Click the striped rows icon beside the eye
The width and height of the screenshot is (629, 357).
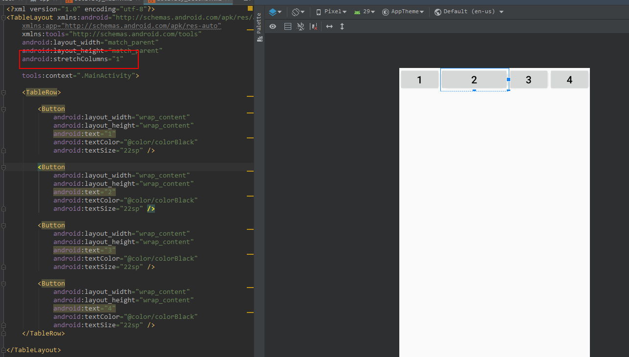tap(287, 26)
